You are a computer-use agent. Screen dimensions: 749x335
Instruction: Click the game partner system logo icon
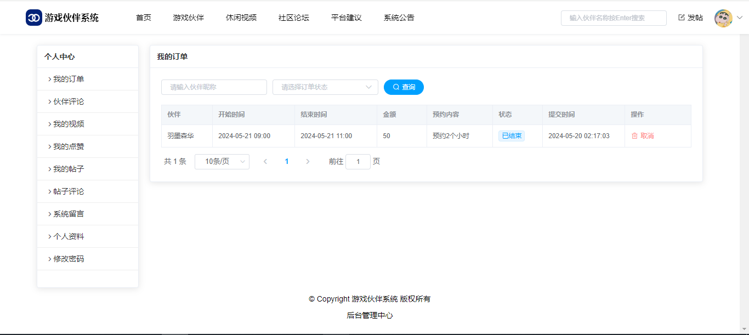click(34, 18)
